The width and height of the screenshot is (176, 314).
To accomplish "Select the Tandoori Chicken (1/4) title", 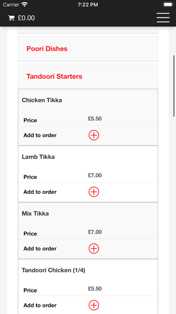I will tap(53, 270).
